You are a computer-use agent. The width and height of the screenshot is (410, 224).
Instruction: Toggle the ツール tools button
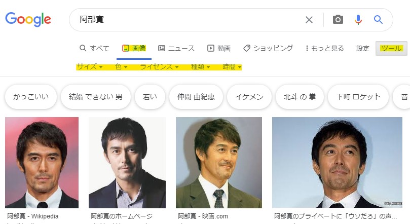(391, 49)
